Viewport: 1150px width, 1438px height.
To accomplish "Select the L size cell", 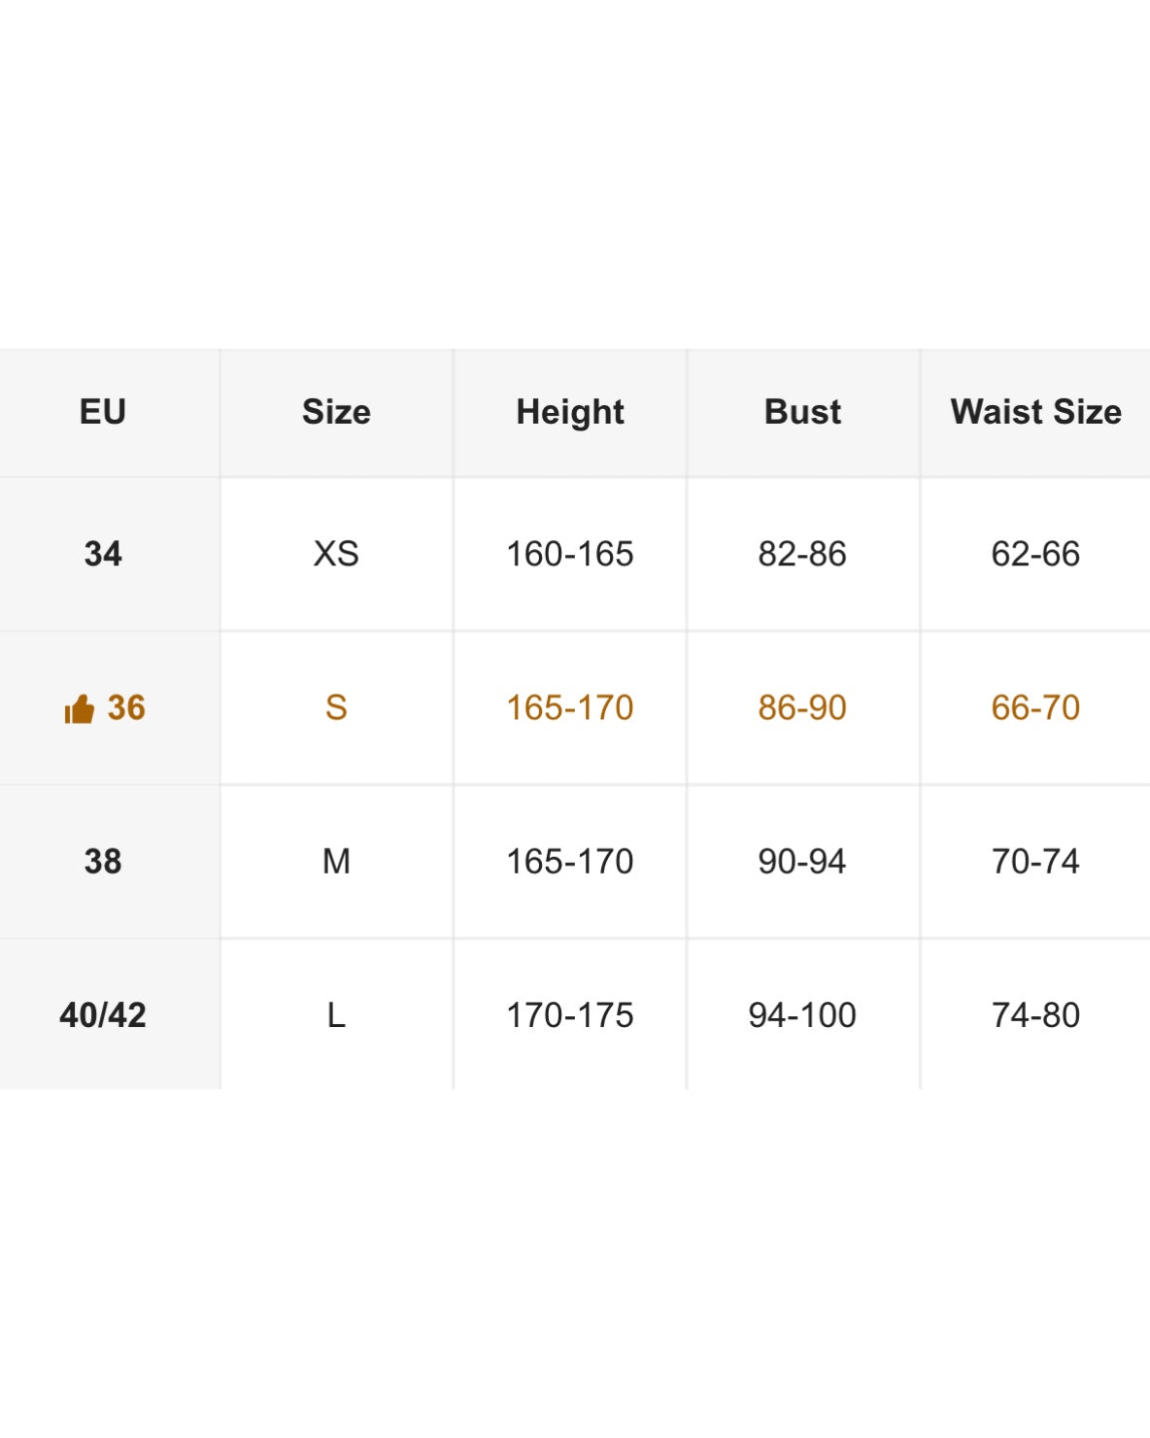I will click(x=336, y=1015).
